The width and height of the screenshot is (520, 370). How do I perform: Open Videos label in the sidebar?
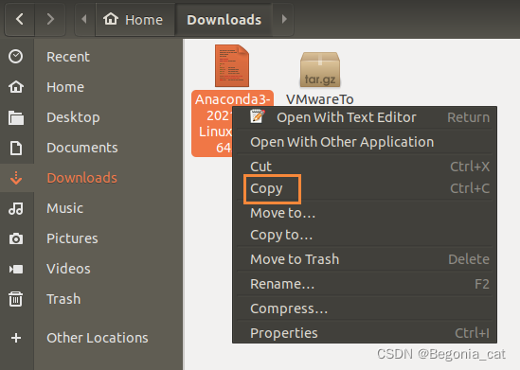pyautogui.click(x=68, y=269)
